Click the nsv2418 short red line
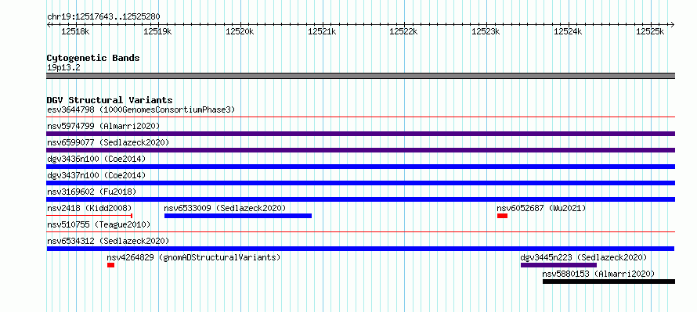This screenshot has height=312, width=697. coord(89,216)
